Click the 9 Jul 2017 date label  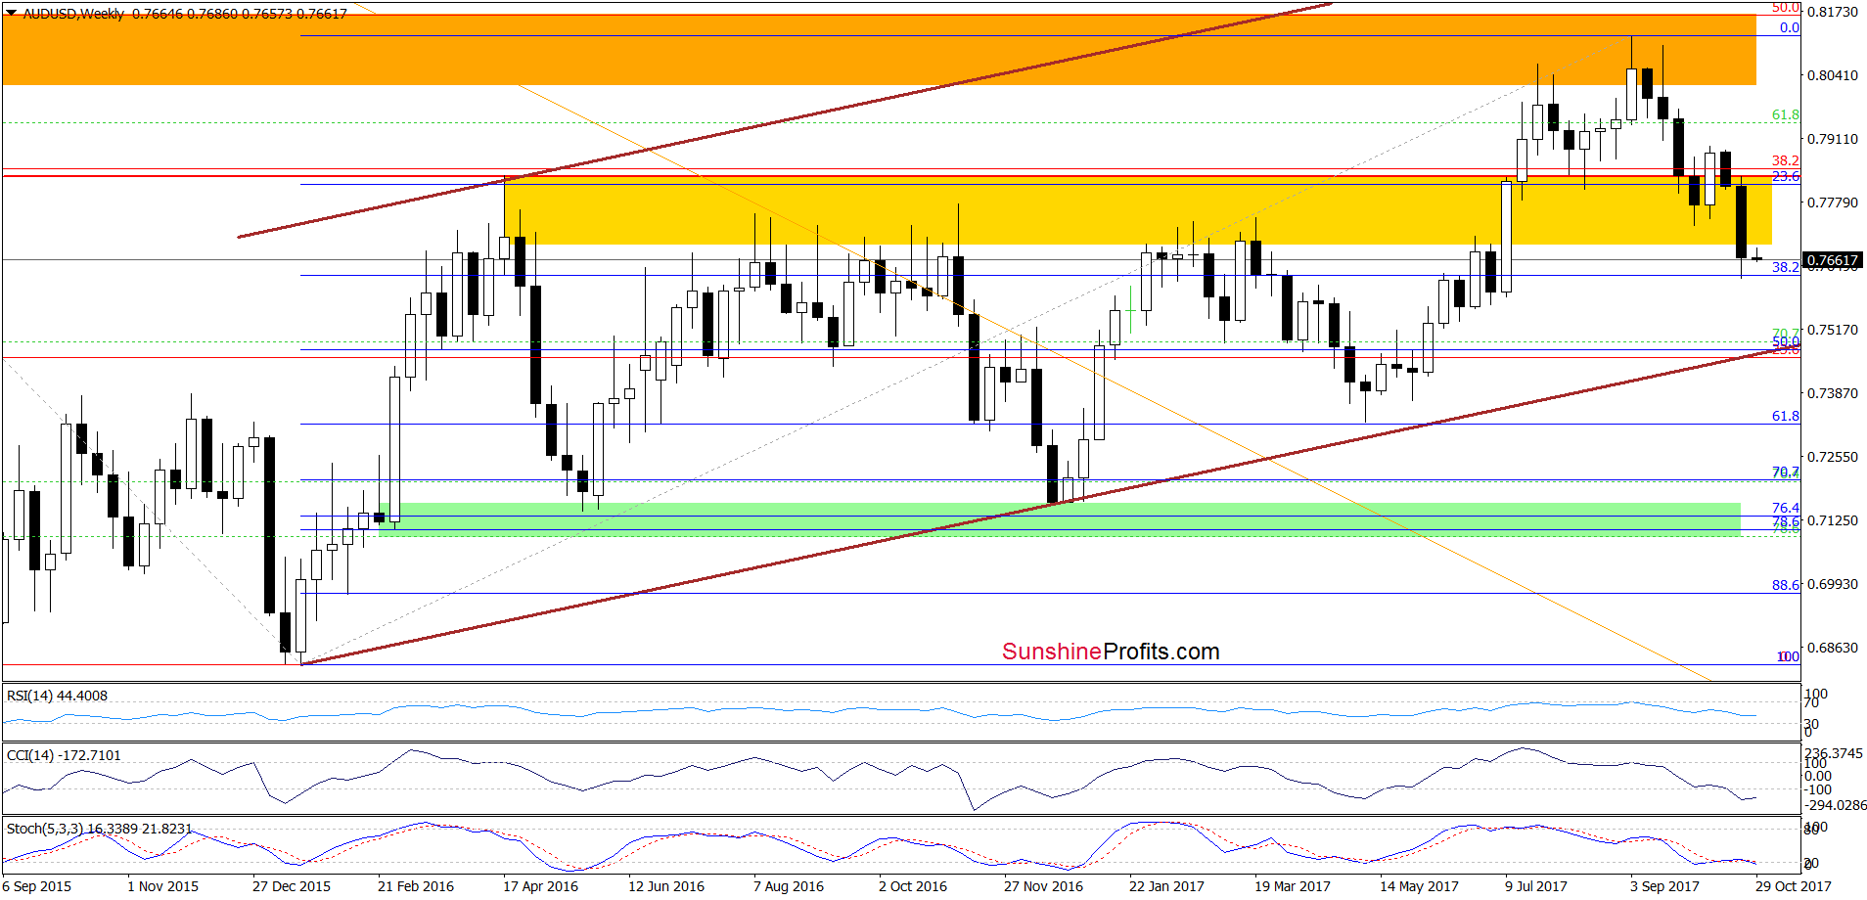click(x=1536, y=886)
